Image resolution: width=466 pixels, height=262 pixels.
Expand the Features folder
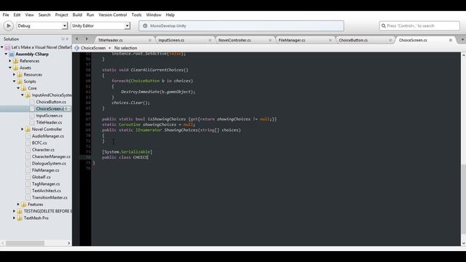18,205
